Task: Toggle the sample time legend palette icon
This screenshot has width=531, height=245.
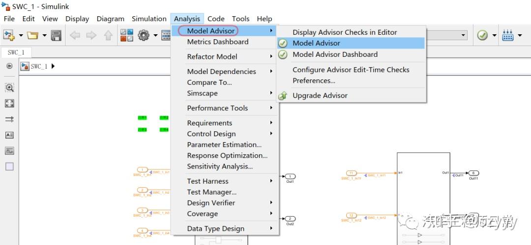Action: click(x=9, y=119)
